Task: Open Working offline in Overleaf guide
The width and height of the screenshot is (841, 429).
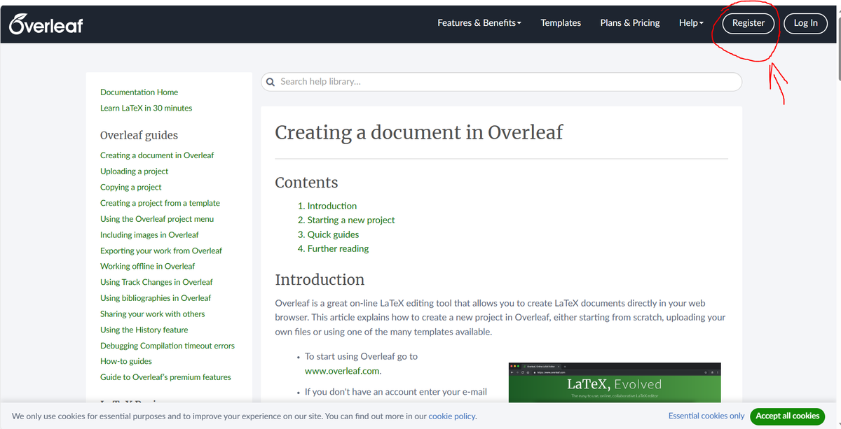Action: click(x=147, y=267)
